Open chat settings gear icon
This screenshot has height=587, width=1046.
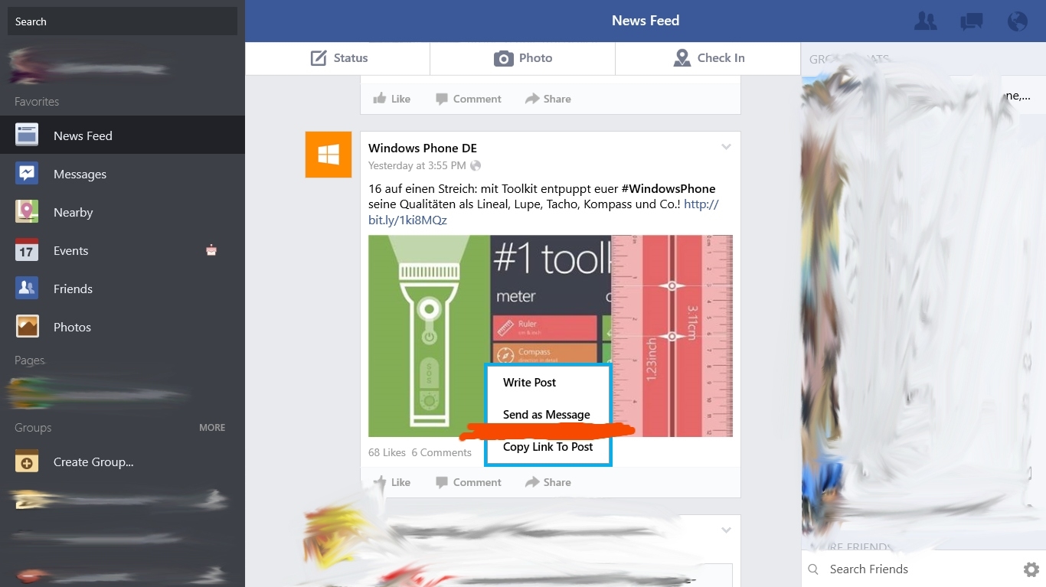[x=1031, y=569]
